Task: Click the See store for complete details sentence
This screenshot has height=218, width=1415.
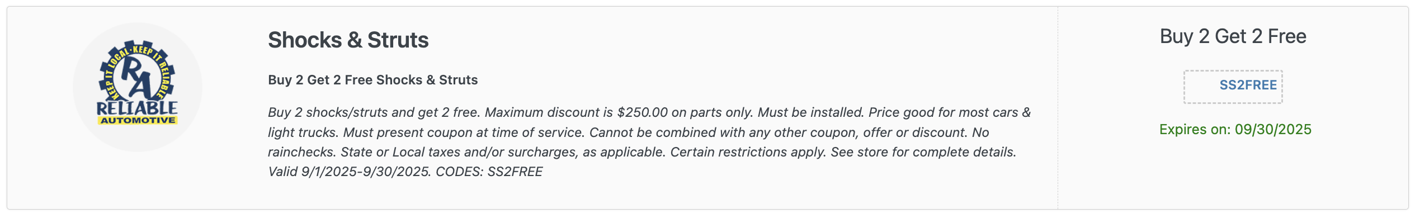Action: pos(923,152)
